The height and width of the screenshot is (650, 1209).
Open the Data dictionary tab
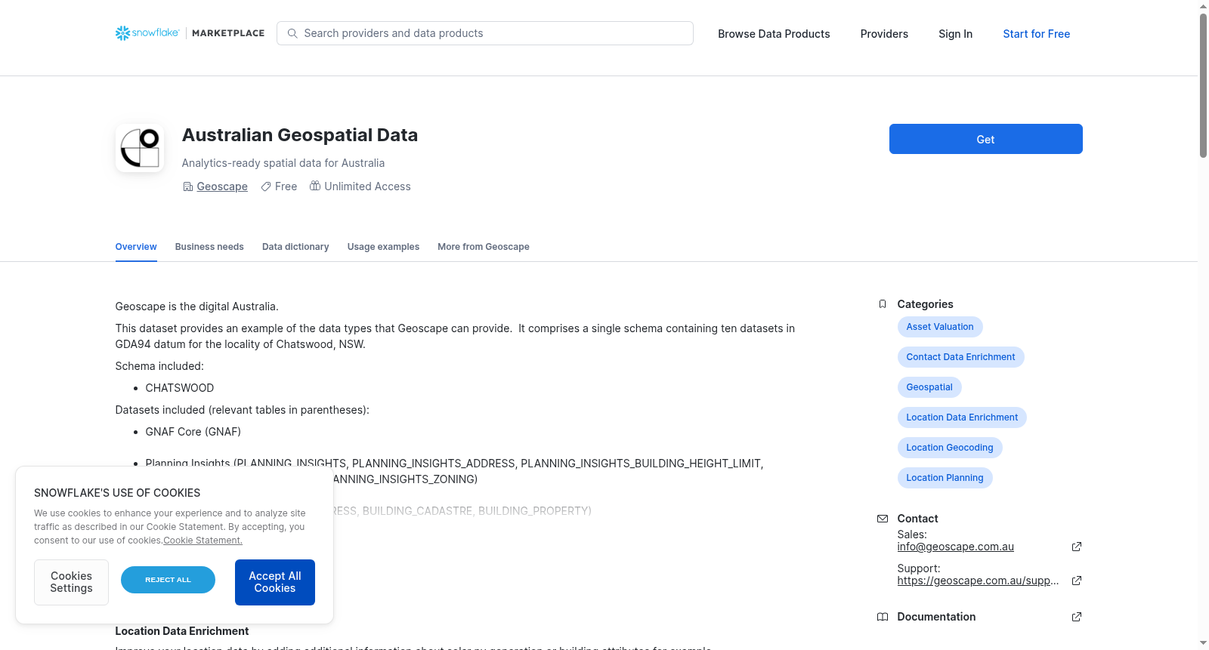pyautogui.click(x=295, y=247)
